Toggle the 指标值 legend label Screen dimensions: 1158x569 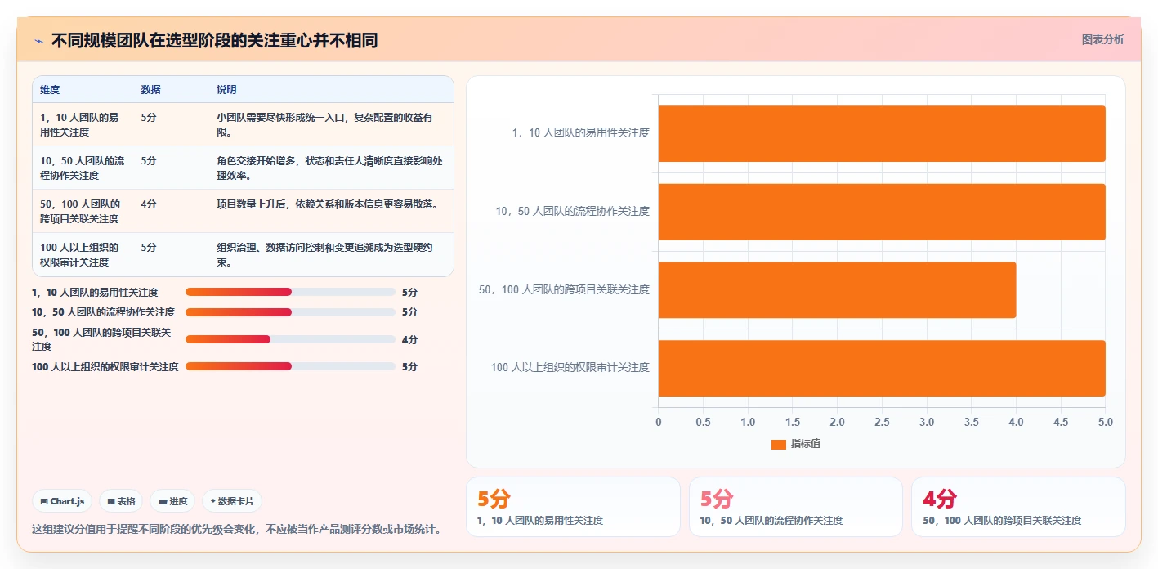click(x=806, y=444)
